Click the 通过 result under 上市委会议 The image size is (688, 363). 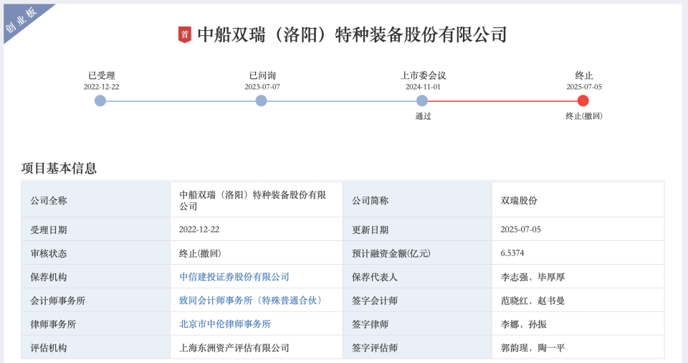[x=423, y=116]
